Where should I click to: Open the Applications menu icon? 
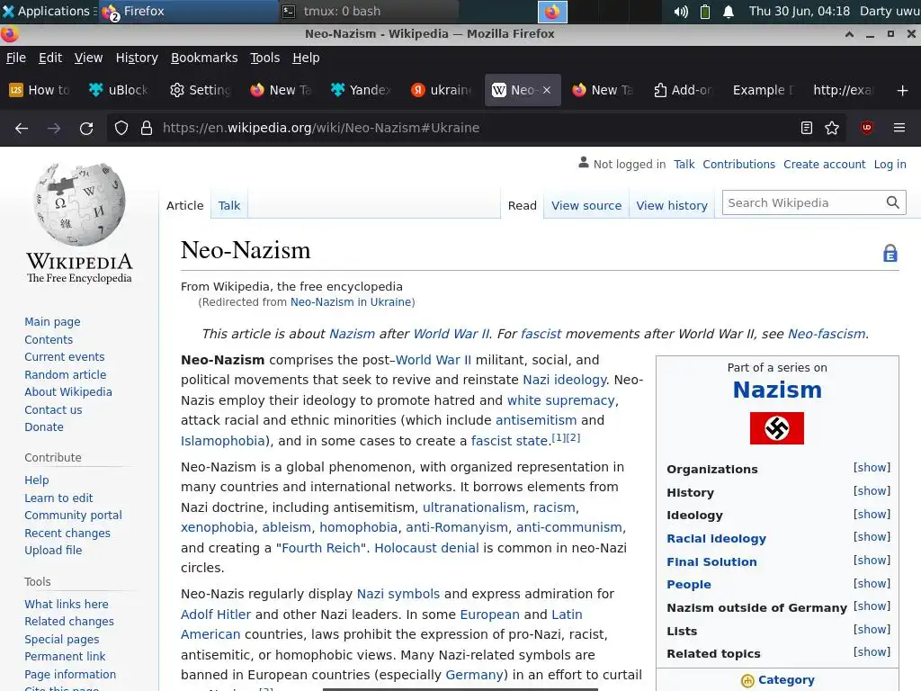point(8,11)
